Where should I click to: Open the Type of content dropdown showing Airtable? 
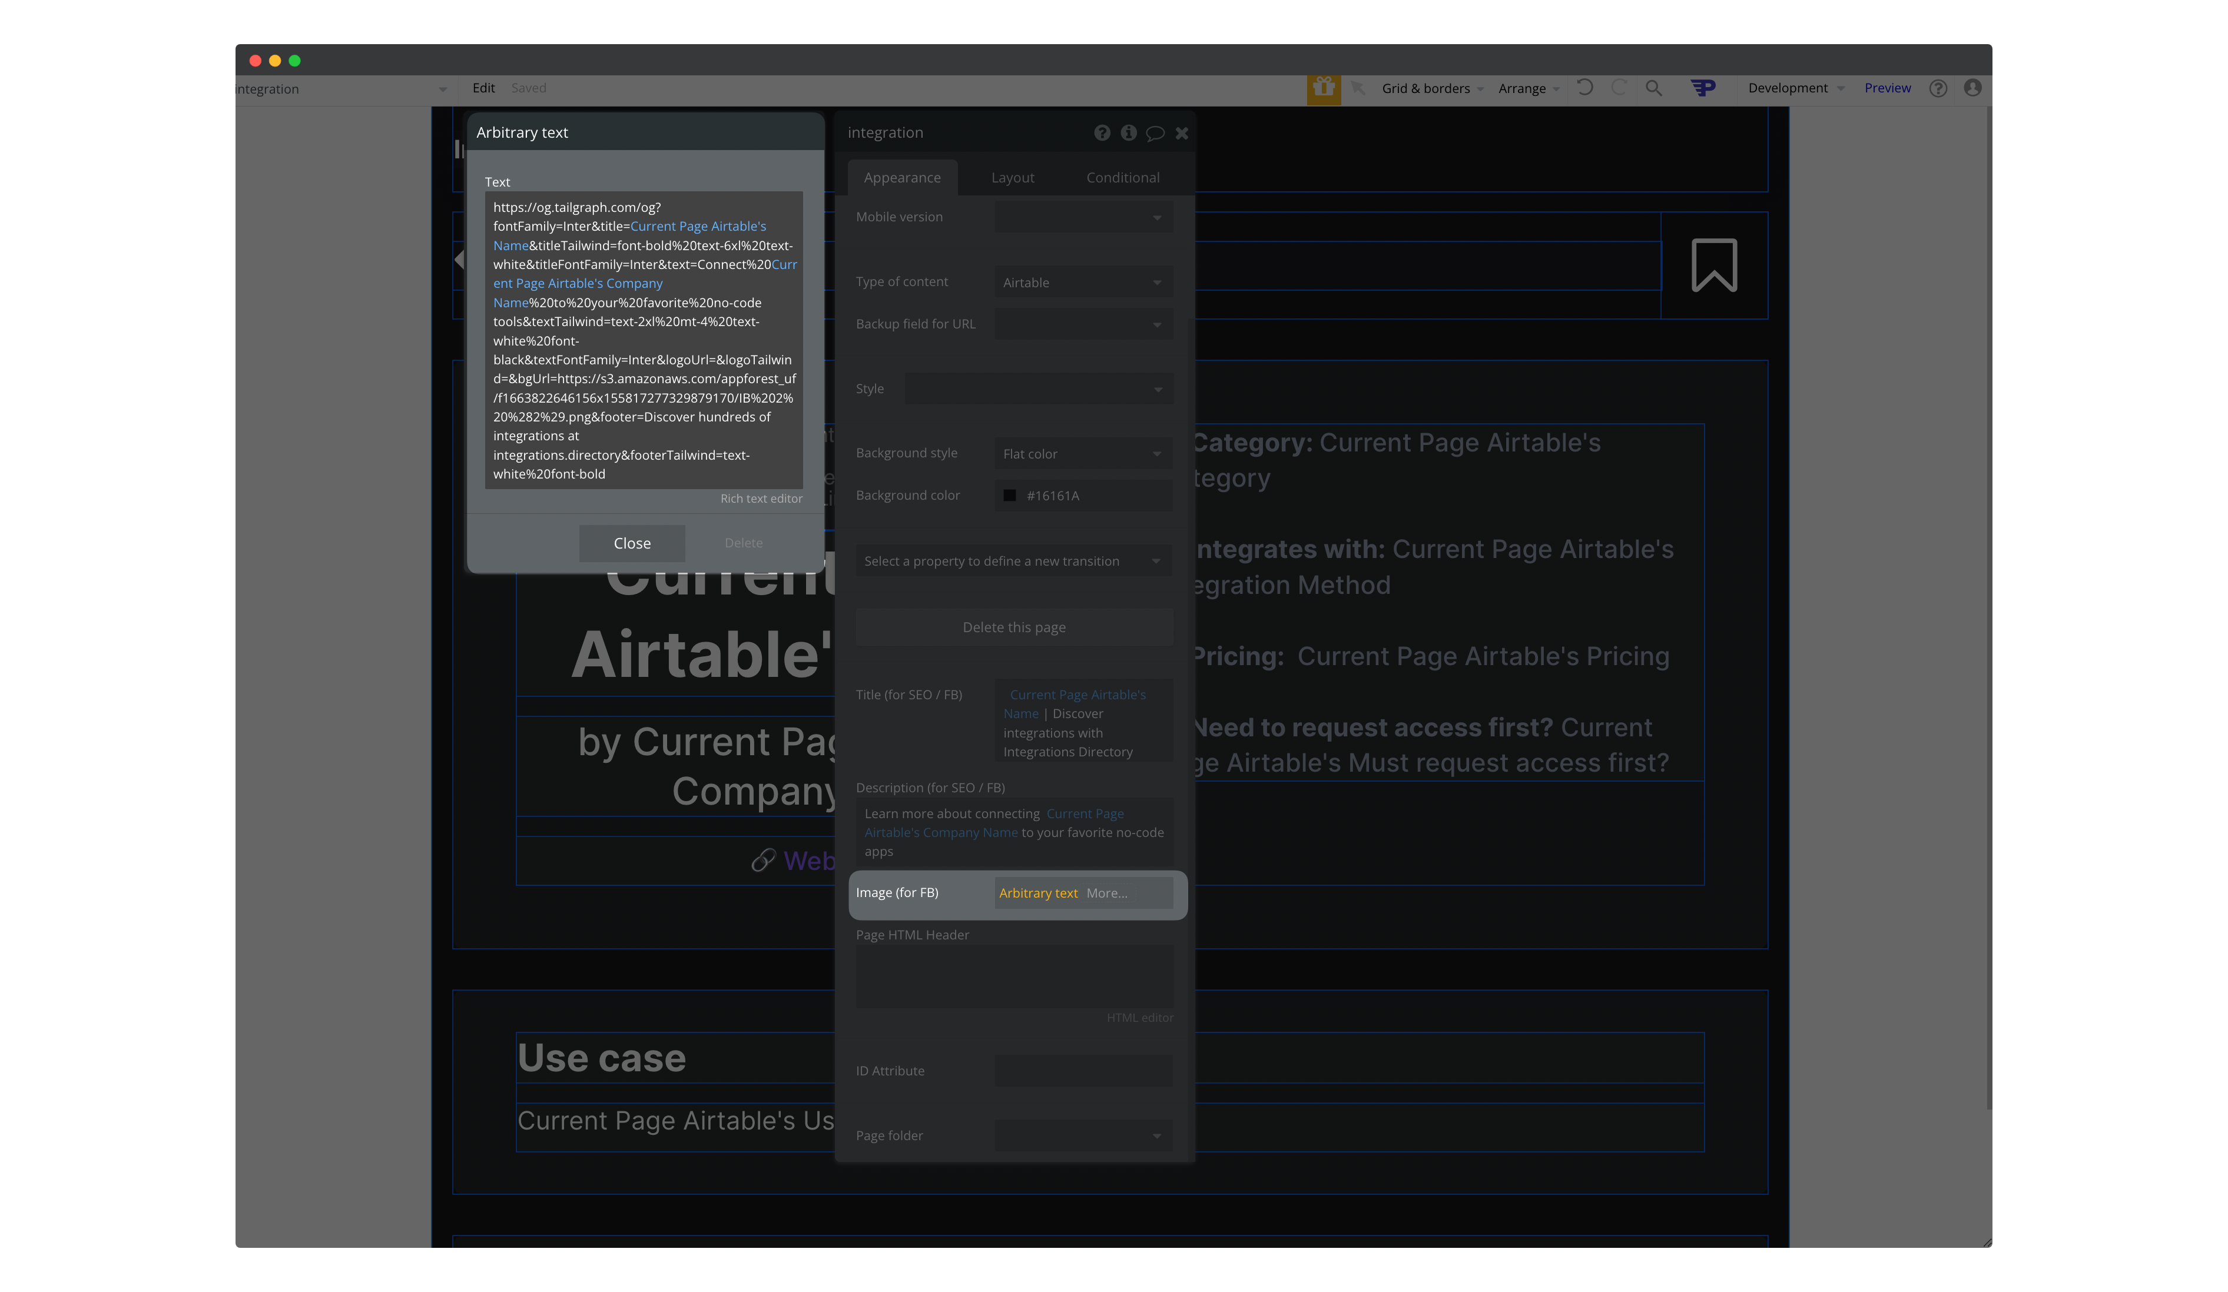click(1083, 282)
